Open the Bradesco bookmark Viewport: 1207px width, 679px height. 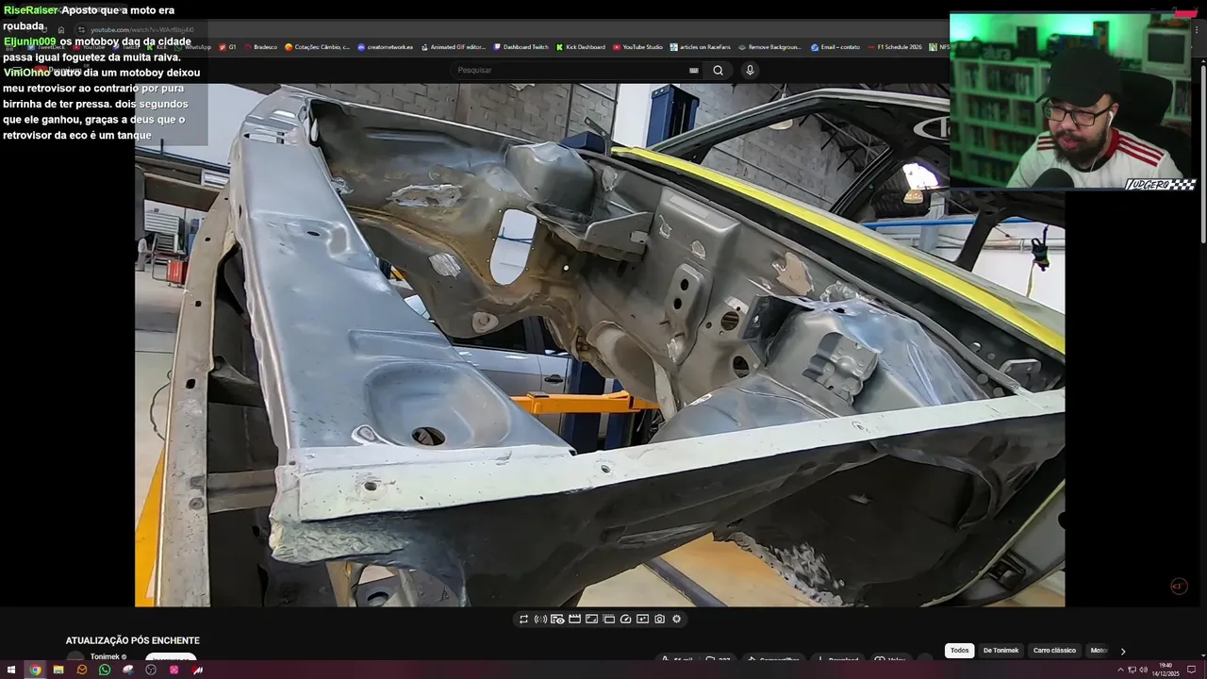[260, 47]
